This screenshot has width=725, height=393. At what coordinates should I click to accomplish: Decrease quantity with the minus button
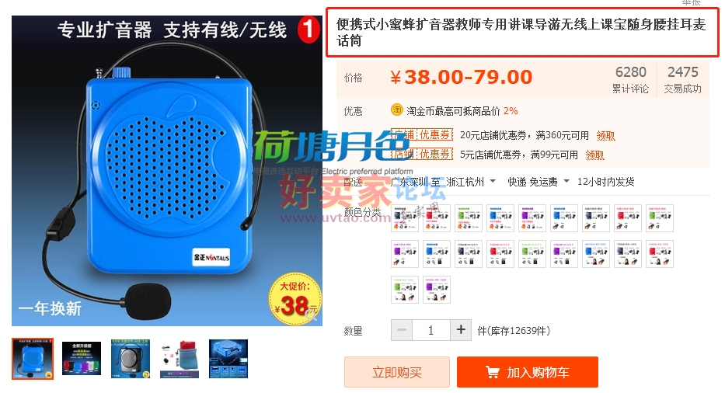(402, 330)
